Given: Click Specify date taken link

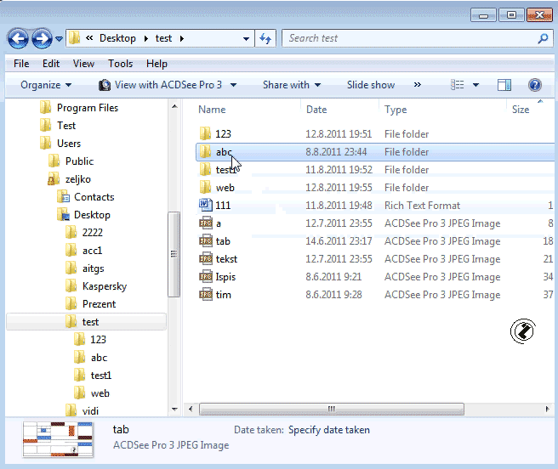Looking at the screenshot, I should [x=328, y=430].
